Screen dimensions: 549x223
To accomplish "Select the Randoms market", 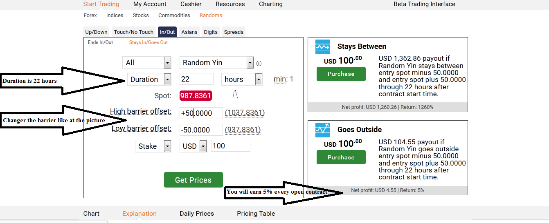I will [211, 15].
